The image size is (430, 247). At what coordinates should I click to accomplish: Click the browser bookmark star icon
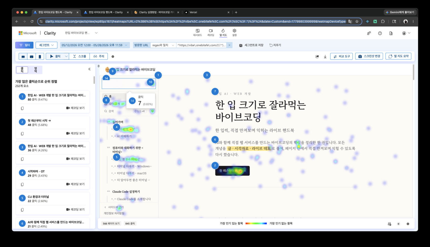(357, 22)
